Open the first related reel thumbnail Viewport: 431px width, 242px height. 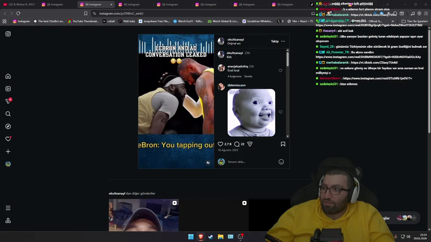click(x=144, y=215)
